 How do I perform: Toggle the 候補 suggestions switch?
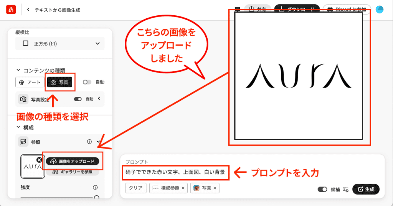click(x=322, y=189)
